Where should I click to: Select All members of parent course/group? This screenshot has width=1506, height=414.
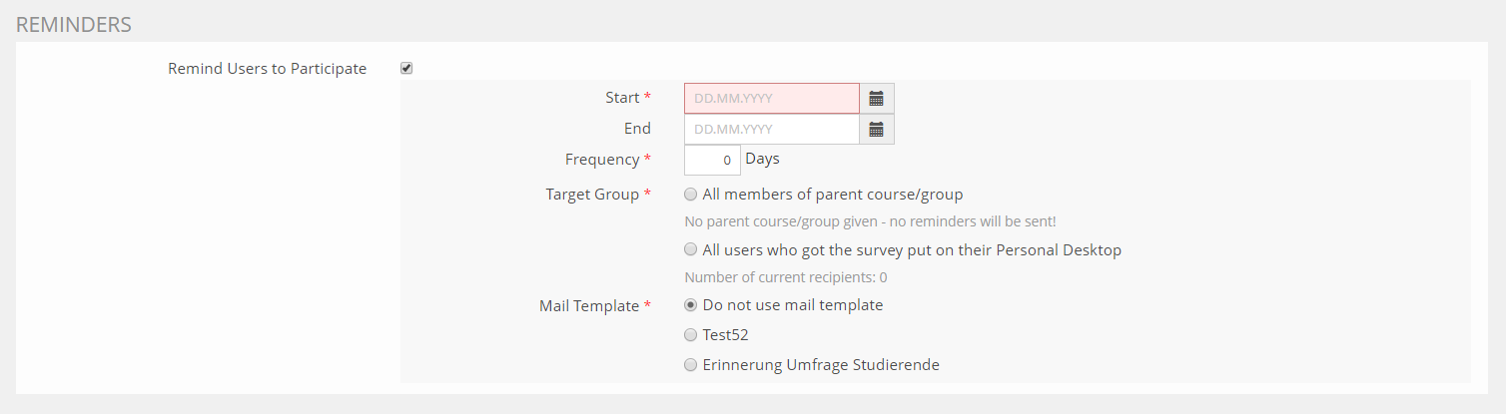(691, 195)
